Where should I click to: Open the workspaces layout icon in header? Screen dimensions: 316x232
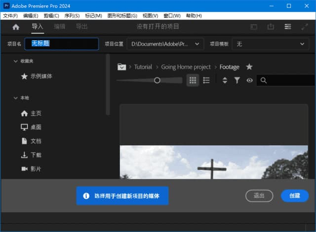pos(254,27)
